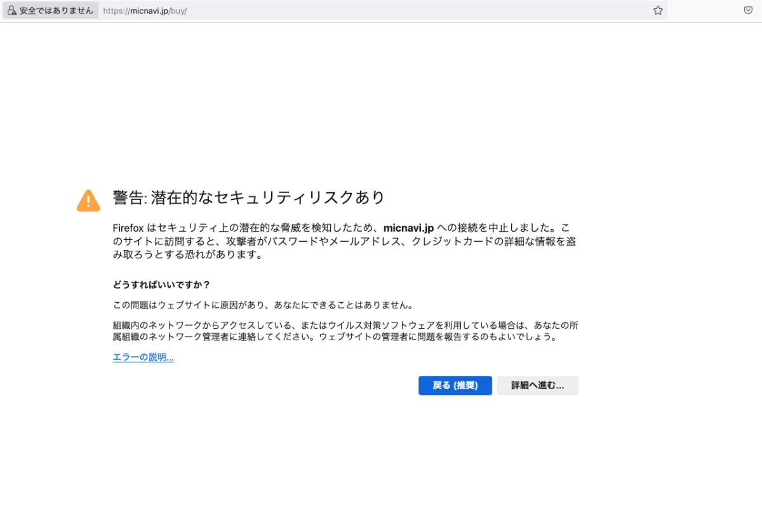Open the '安全ではありません' site identity label
The image size is (762, 530).
pos(56,11)
